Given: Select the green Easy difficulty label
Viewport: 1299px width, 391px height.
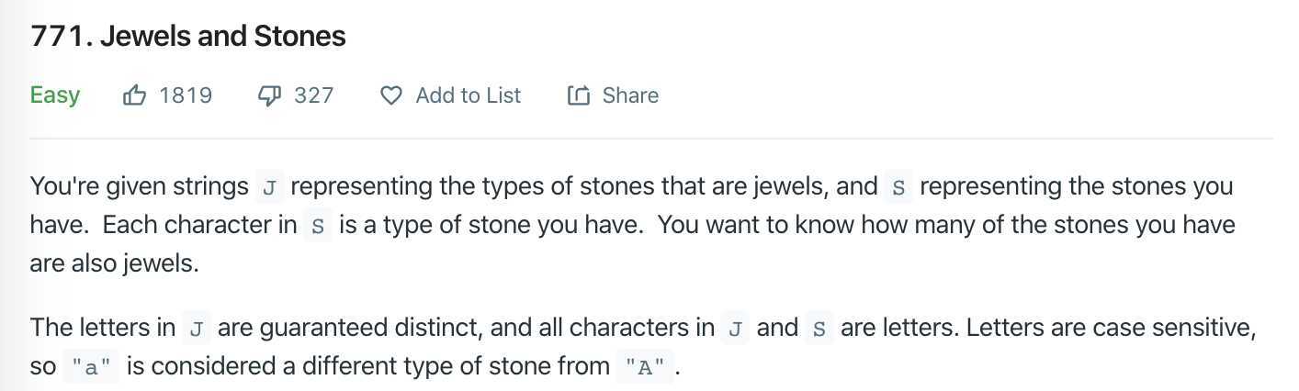Looking at the screenshot, I should click(x=55, y=95).
